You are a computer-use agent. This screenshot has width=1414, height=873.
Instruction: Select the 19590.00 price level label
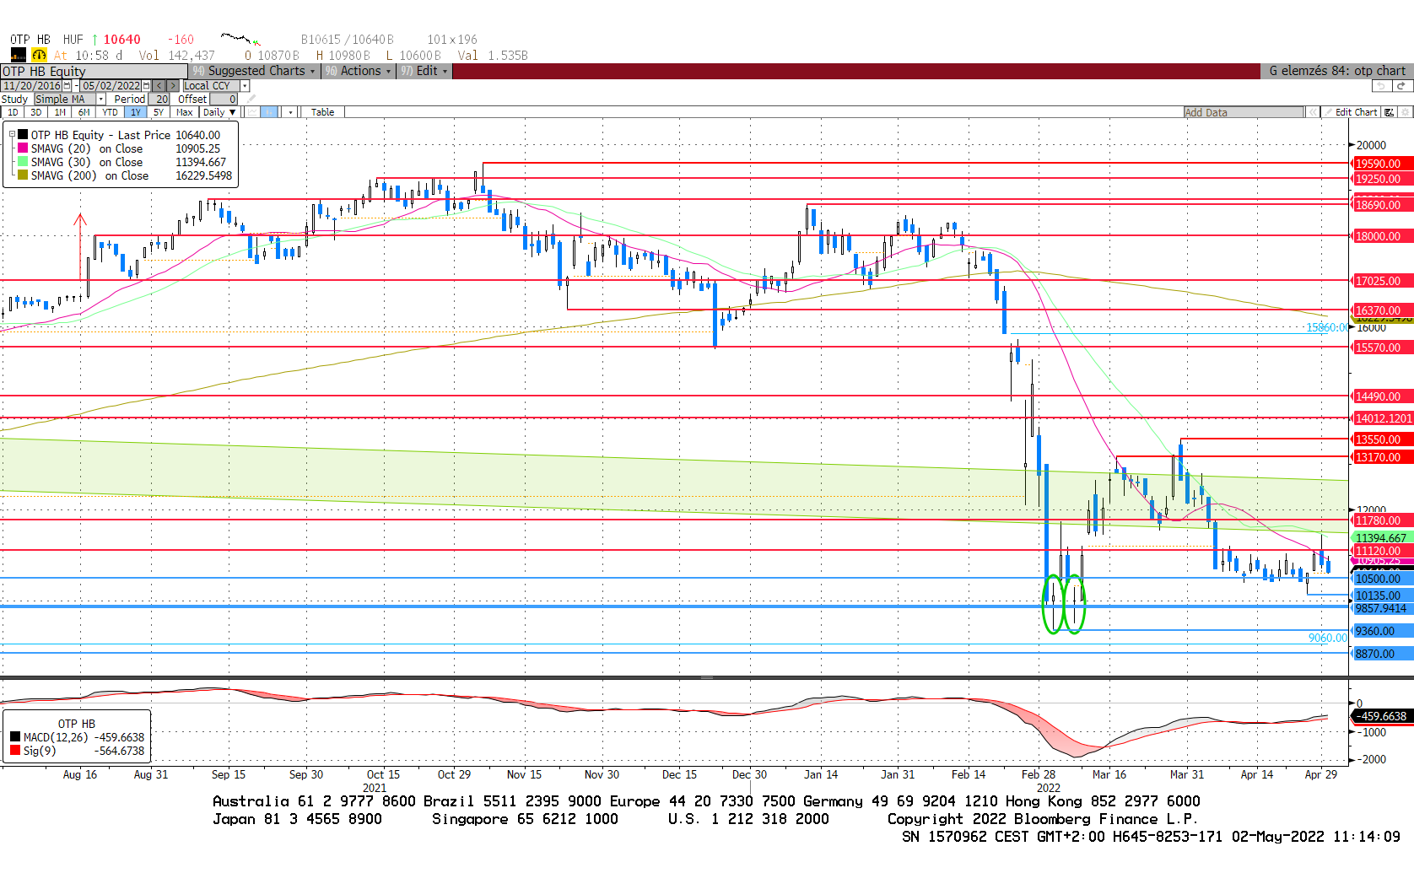[1382, 164]
